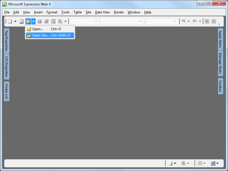Click the Open folder toolbar icon
Screen dimensions: 228x171
tap(28, 21)
